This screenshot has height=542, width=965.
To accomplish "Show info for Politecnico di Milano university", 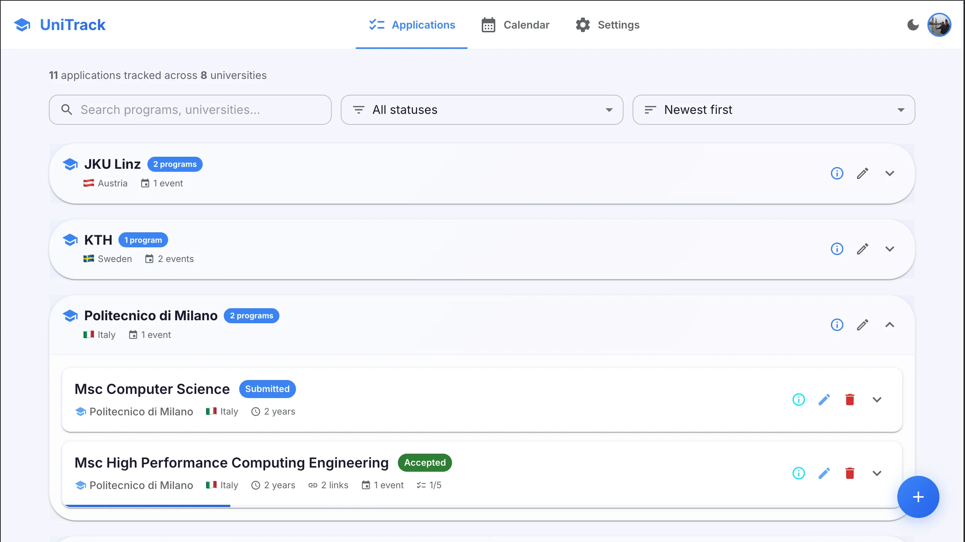I will 837,325.
